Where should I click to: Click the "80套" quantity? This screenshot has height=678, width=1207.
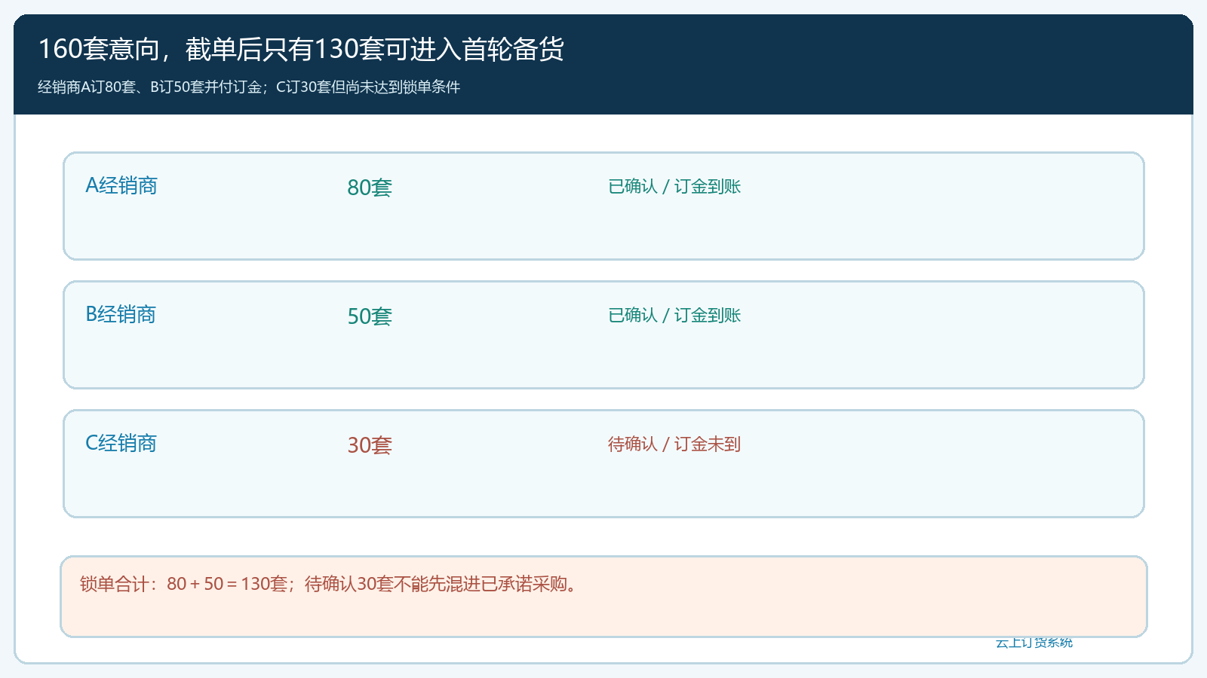coord(370,187)
